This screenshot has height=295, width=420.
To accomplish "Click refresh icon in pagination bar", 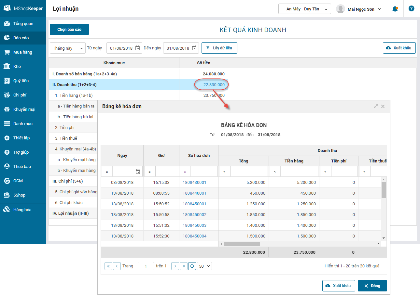I will [192, 266].
